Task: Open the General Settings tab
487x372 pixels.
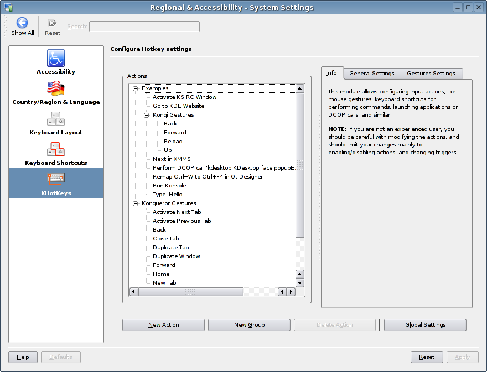Action: click(372, 74)
